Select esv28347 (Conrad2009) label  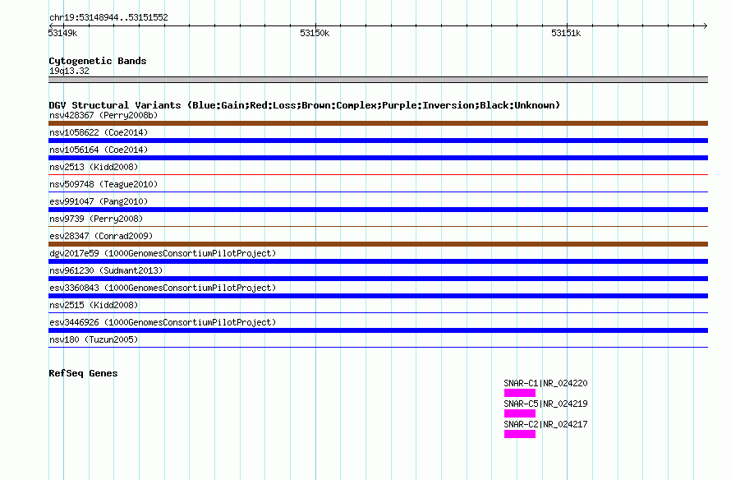coord(101,236)
